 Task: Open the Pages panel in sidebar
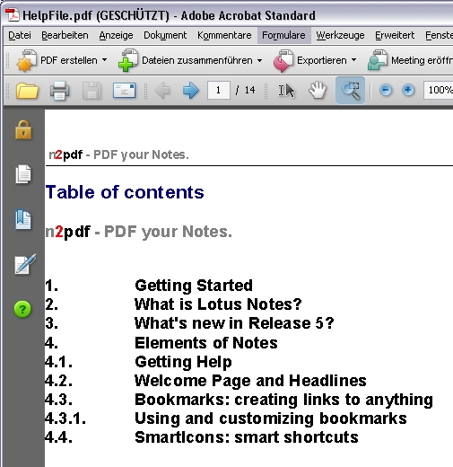click(23, 174)
